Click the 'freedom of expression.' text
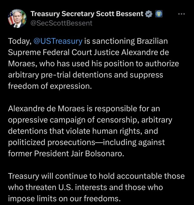 [x=50, y=86]
